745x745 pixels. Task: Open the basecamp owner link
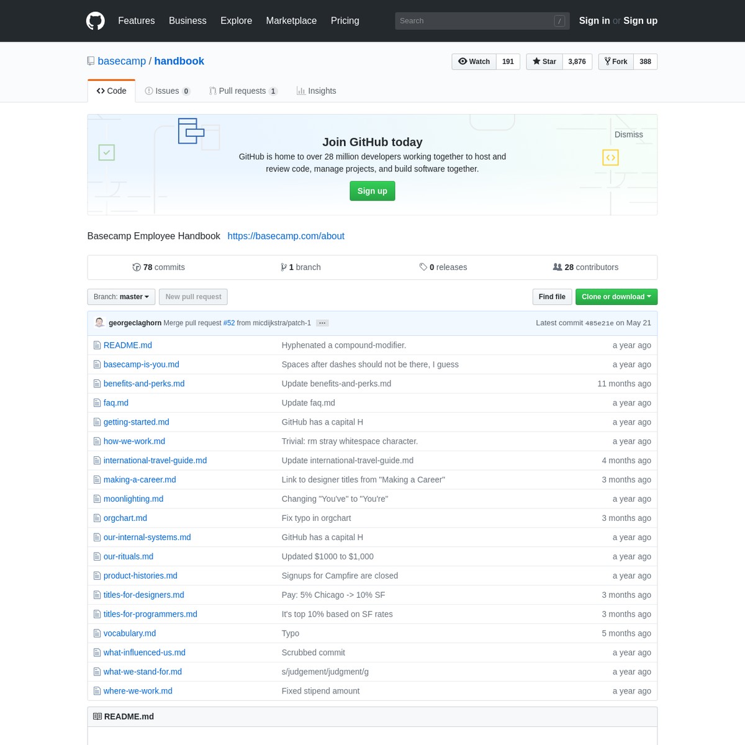pos(122,61)
